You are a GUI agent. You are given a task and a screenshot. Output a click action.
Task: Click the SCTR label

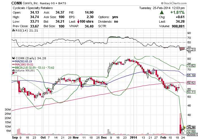[x=102, y=26]
